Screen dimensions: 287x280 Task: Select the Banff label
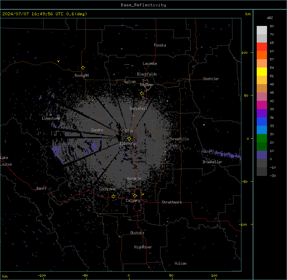click(41, 189)
